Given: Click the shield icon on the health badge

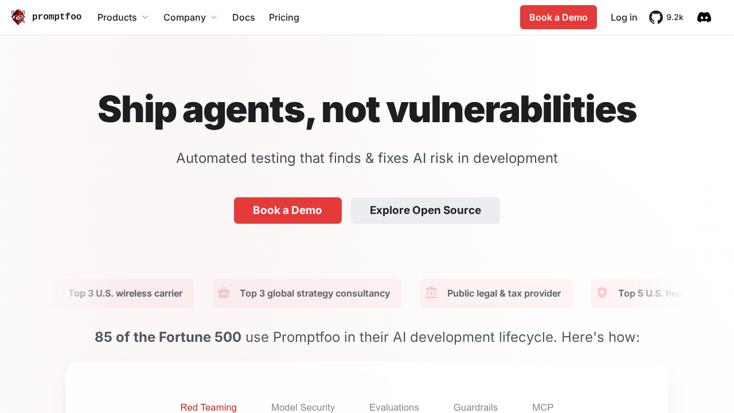Looking at the screenshot, I should (602, 293).
